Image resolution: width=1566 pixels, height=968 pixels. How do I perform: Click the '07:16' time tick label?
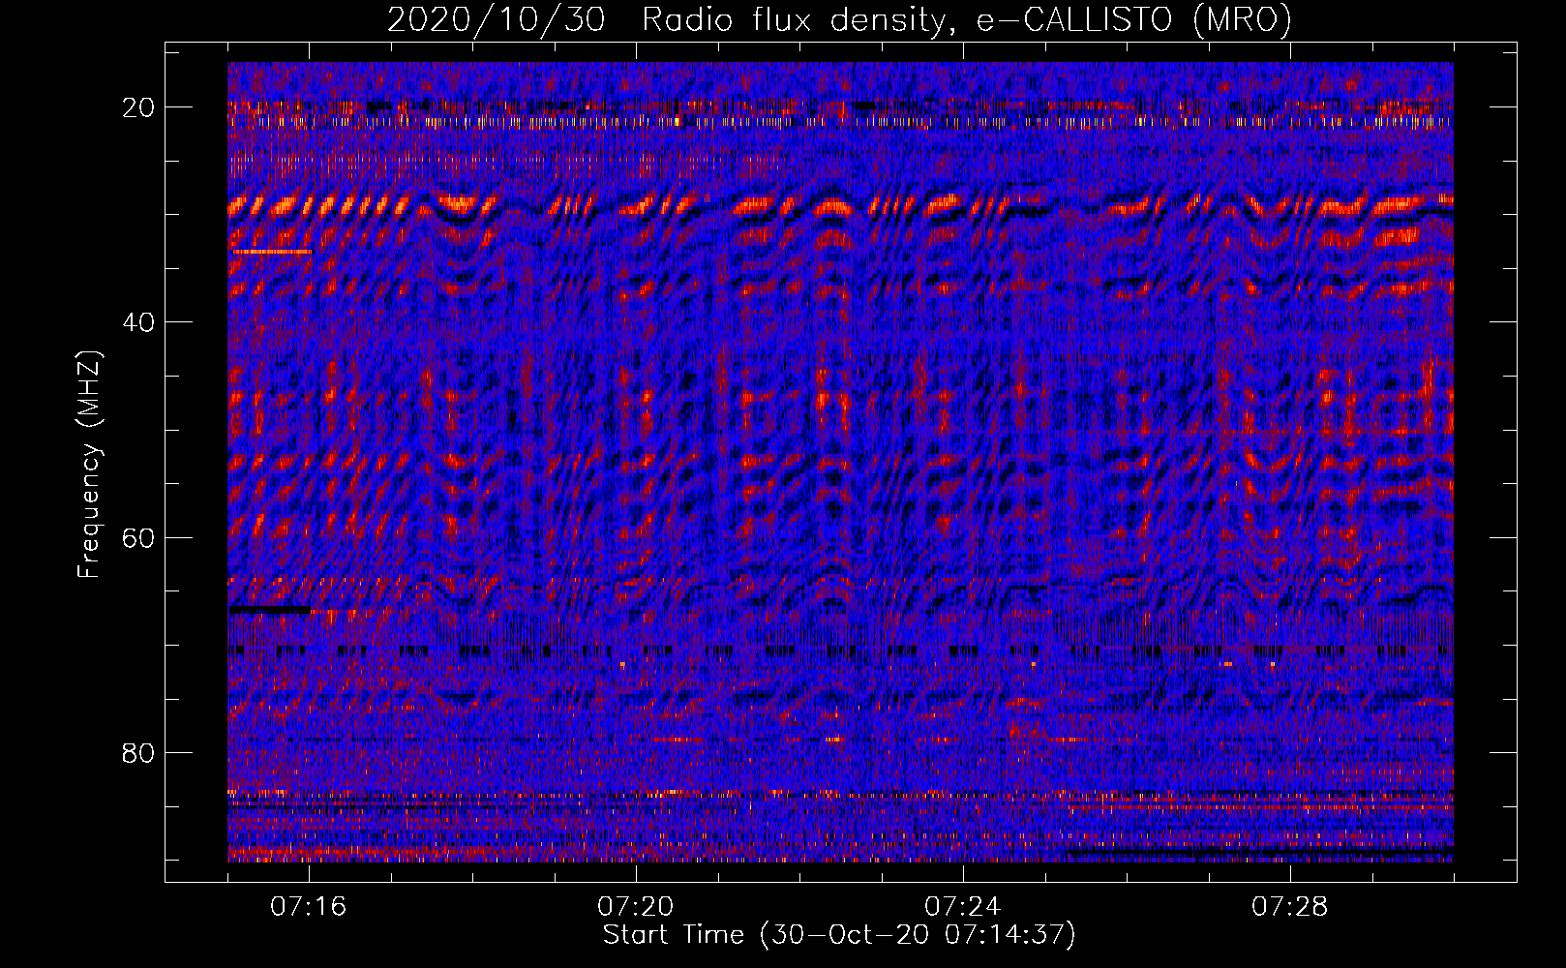click(x=309, y=907)
